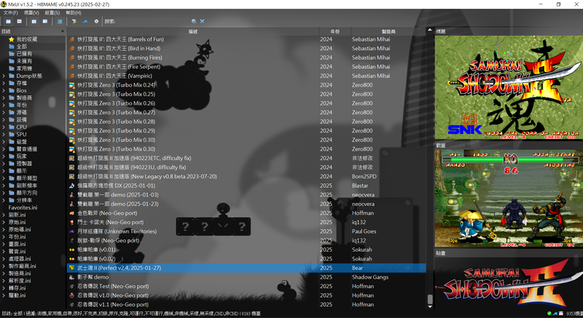Open the 設置(S) menu
This screenshot has width=583, height=318.
52,12
